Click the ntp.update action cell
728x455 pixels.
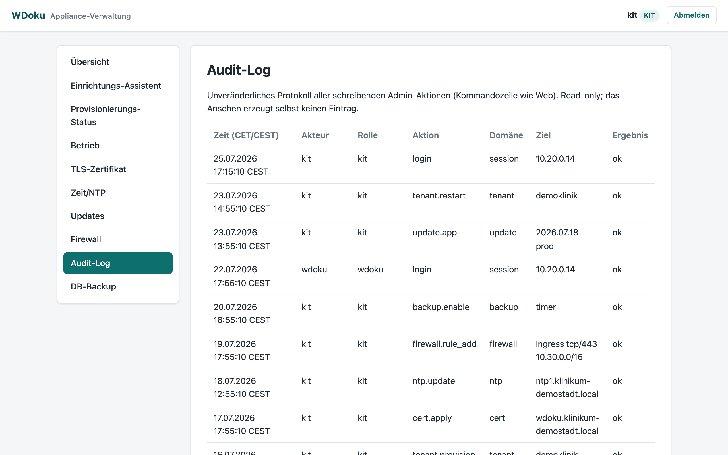(x=433, y=381)
